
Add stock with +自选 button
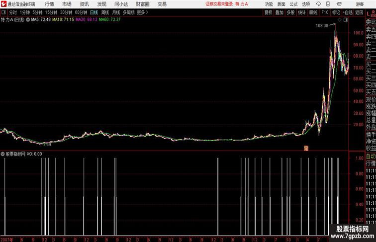click(348, 12)
